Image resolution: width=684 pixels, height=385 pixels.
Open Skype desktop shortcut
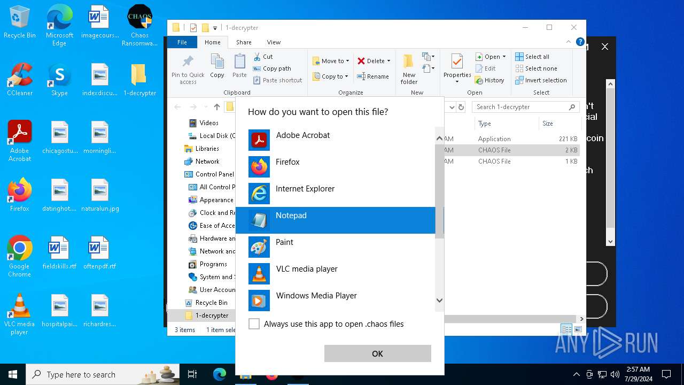click(59, 80)
